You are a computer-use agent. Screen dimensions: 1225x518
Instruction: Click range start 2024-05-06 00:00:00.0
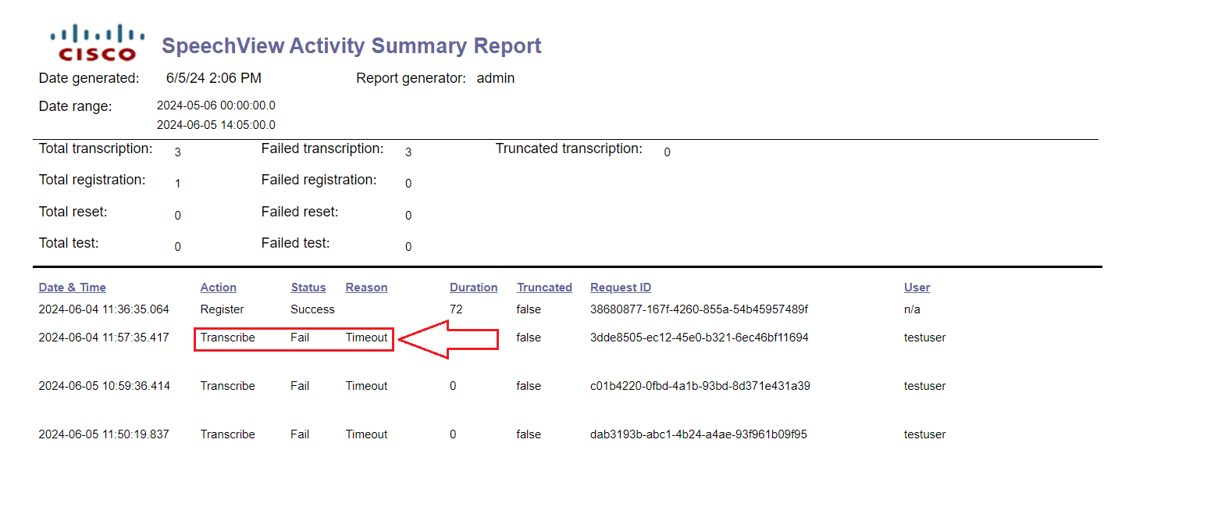coord(216,105)
